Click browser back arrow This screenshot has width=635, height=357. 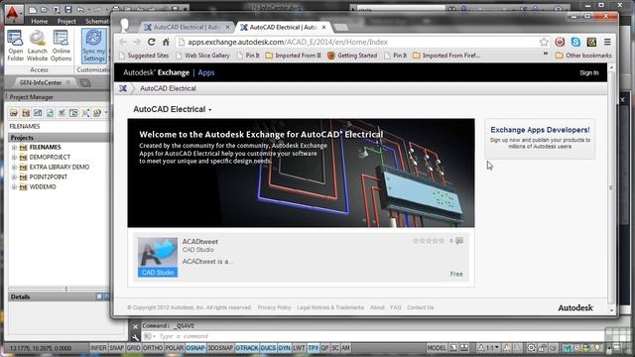pos(123,42)
